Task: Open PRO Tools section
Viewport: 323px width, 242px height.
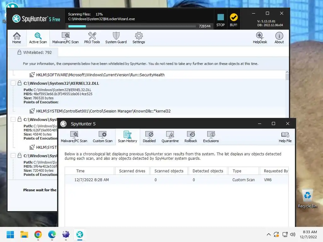Action: click(x=92, y=38)
